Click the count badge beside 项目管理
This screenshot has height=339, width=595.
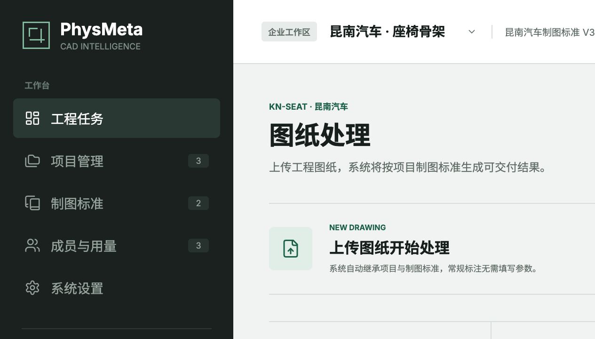coord(198,161)
